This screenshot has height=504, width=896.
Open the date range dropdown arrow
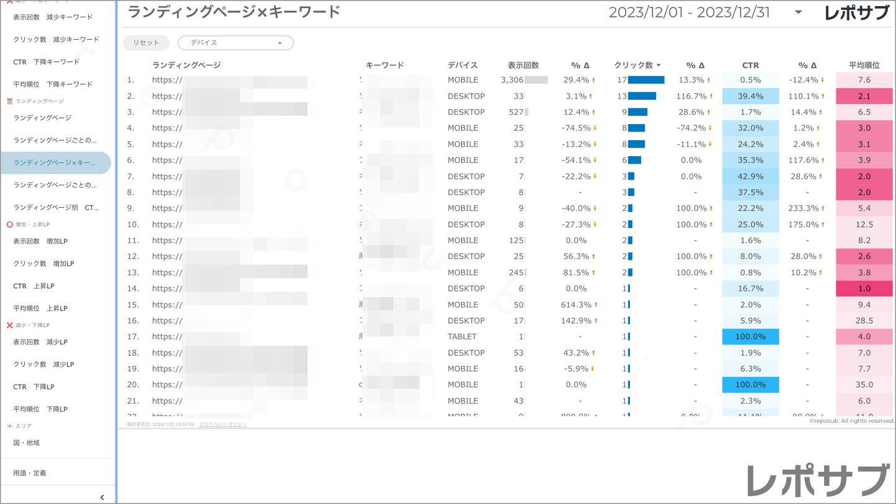[798, 12]
